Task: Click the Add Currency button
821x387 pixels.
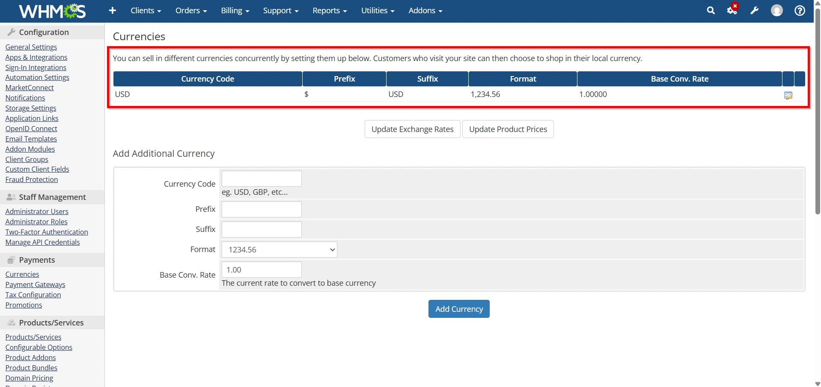Action: pos(459,309)
